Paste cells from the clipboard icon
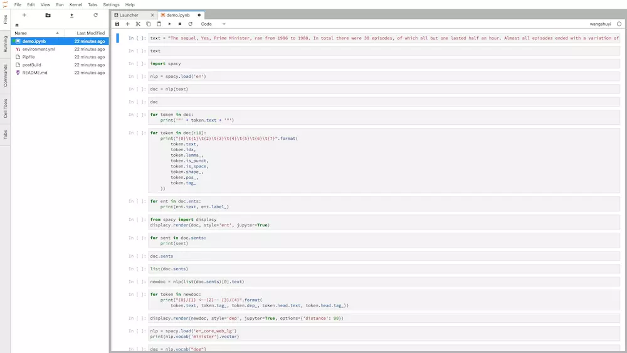Screen dimensions: 627x353 [159, 24]
